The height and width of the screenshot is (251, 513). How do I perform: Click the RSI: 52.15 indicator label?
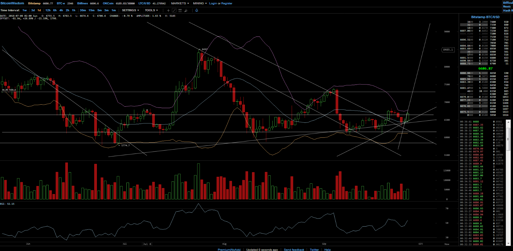(x=7, y=204)
